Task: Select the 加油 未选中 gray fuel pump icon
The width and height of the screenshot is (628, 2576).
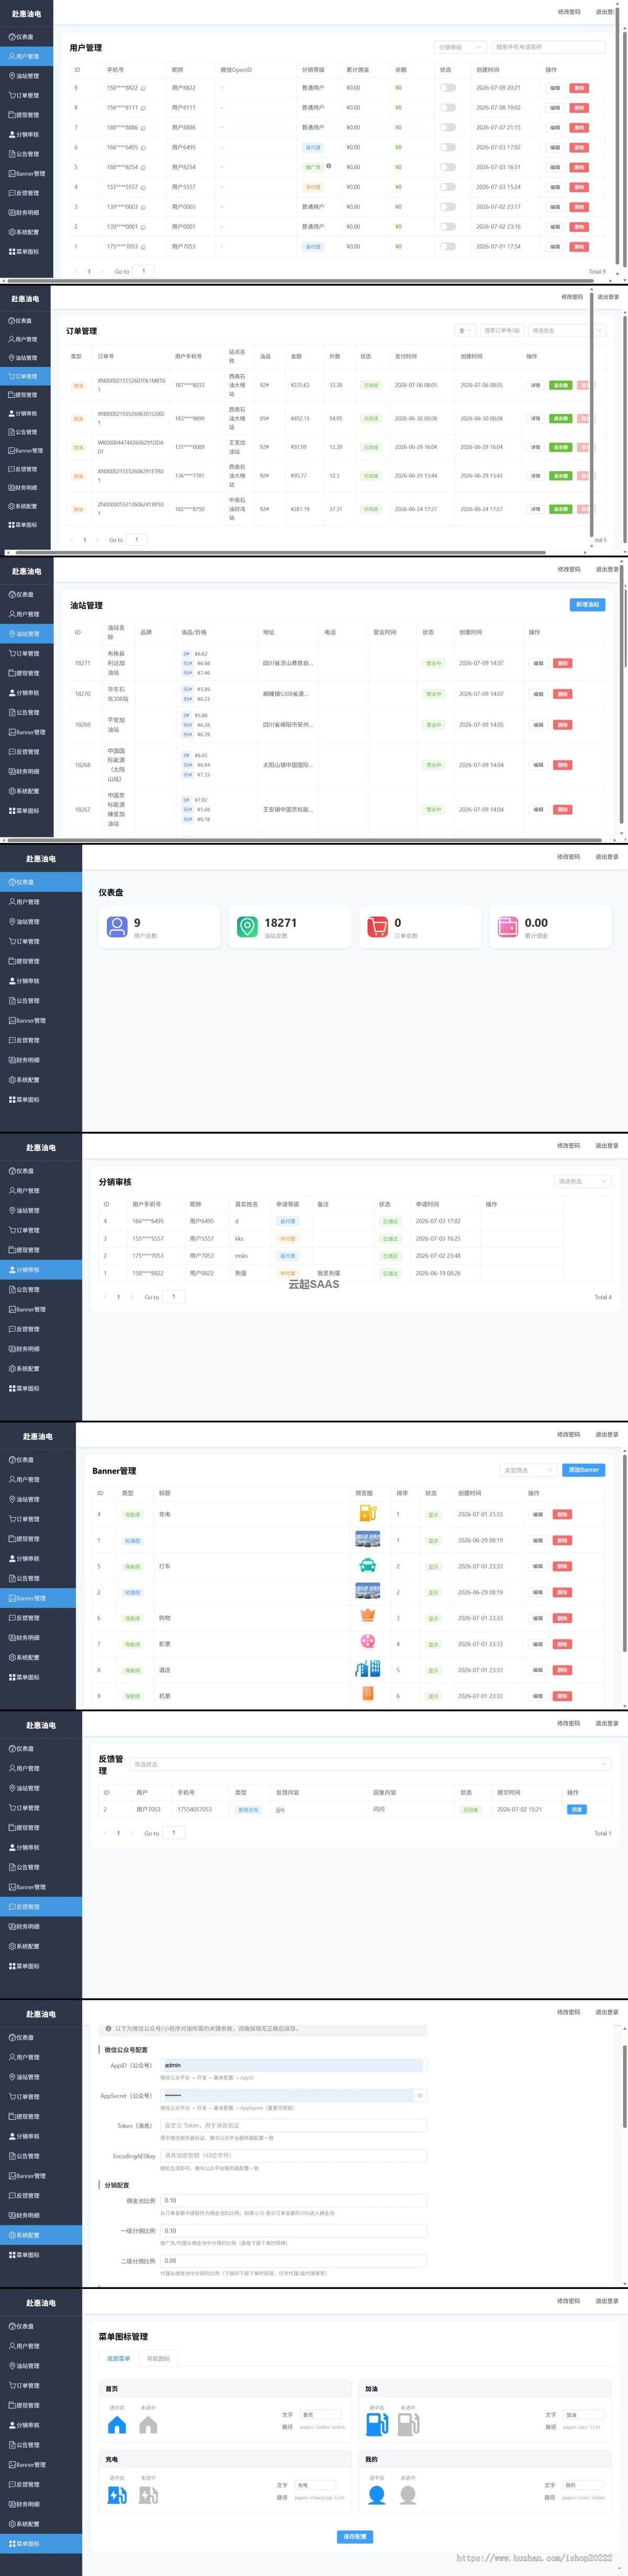Action: (408, 2423)
